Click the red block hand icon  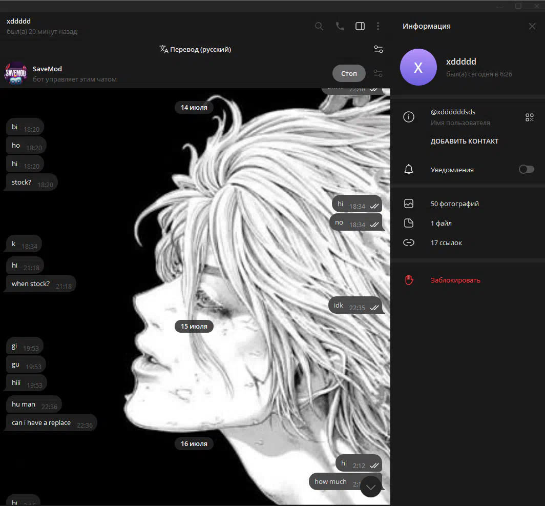coord(409,280)
